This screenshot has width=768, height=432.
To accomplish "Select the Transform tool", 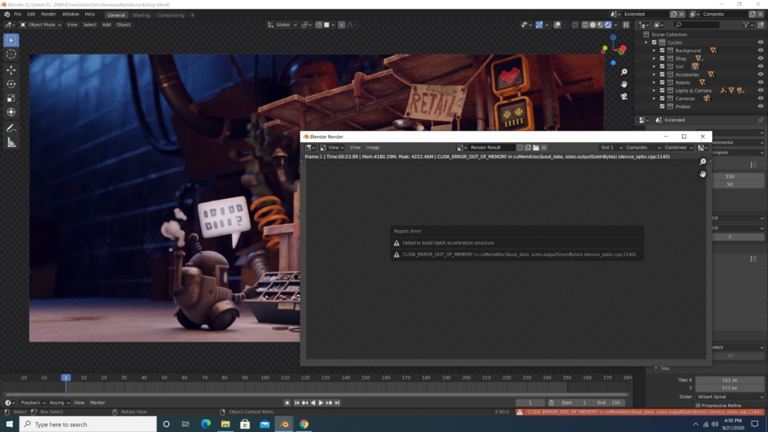I will 12,112.
